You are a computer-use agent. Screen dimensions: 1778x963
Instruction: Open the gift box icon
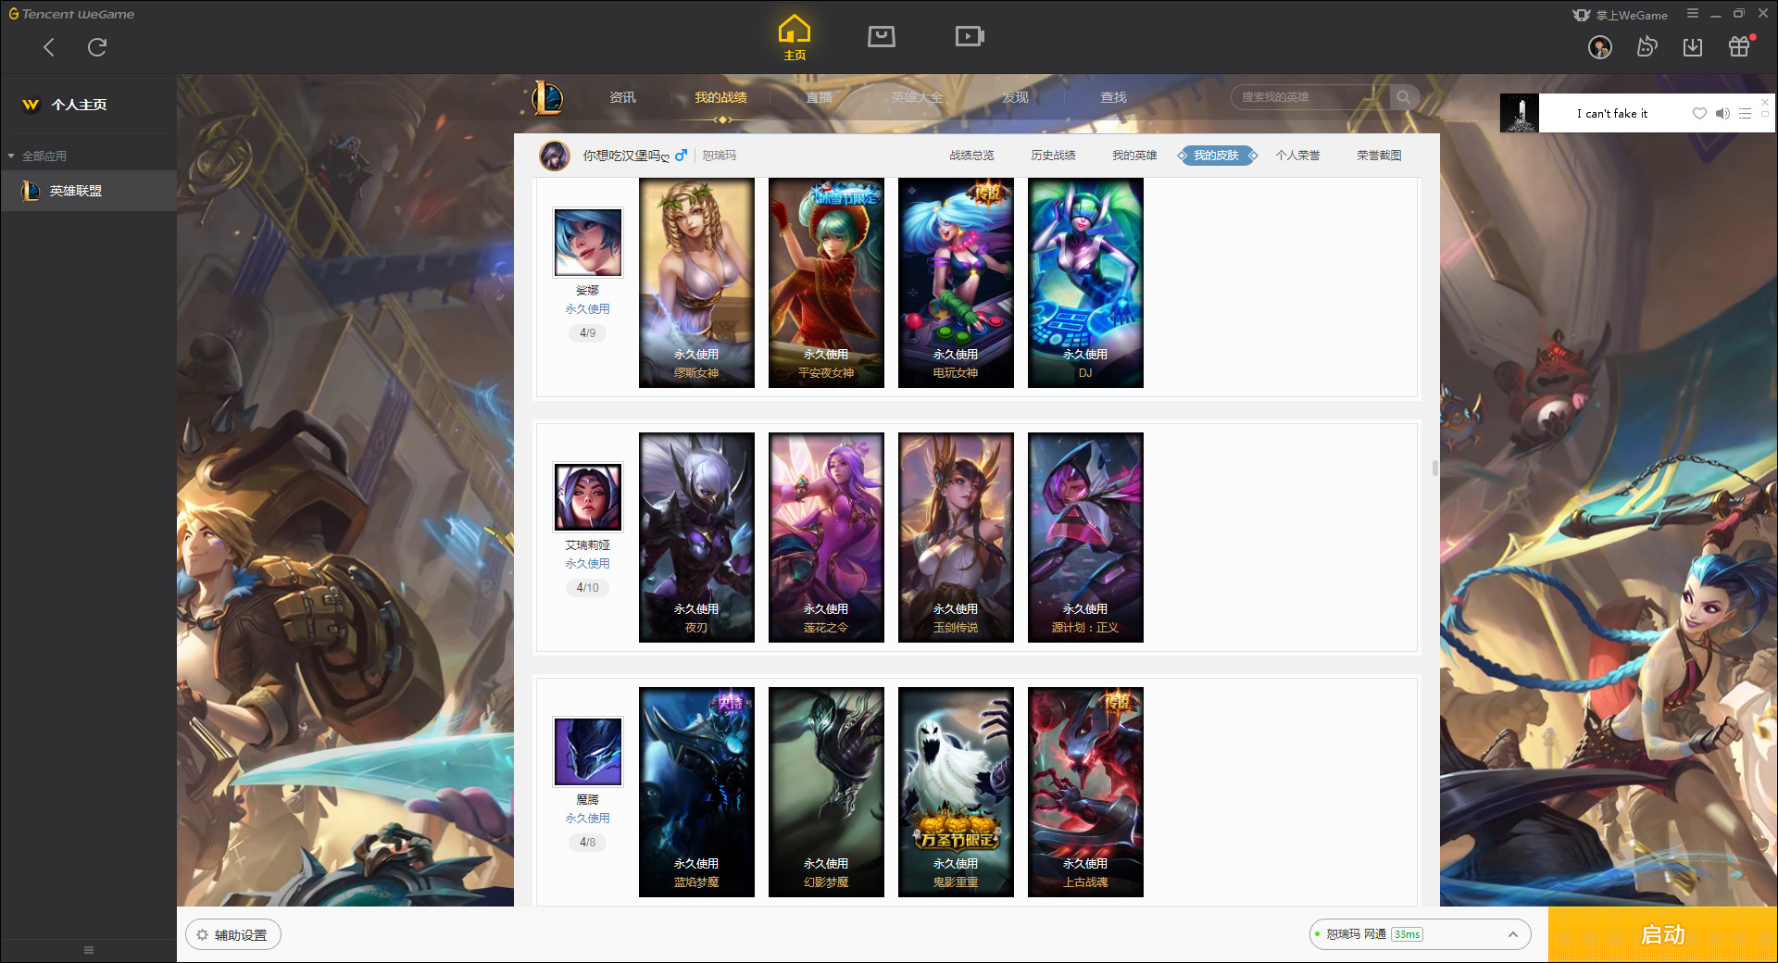[x=1739, y=46]
